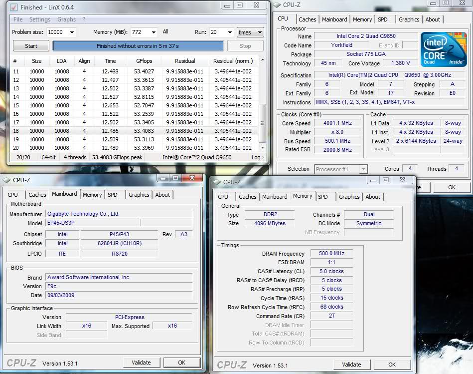Click the Start button in LinX
This screenshot has height=374, width=473.
[x=31, y=46]
